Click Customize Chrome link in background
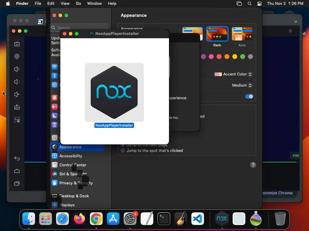 [x=278, y=193]
